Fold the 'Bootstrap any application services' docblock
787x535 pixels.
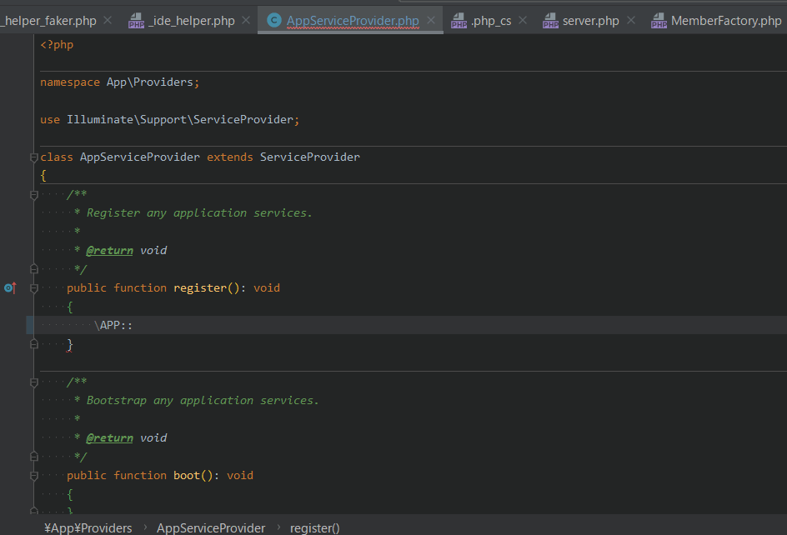pyautogui.click(x=34, y=382)
